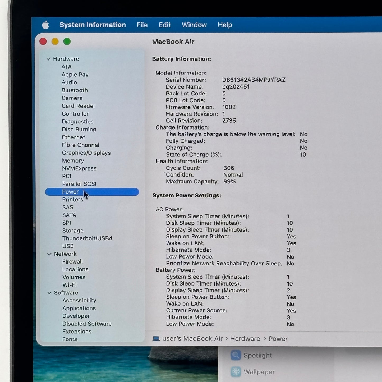Click the device name bq20z451
Image resolution: width=382 pixels, height=382 pixels.
click(236, 87)
